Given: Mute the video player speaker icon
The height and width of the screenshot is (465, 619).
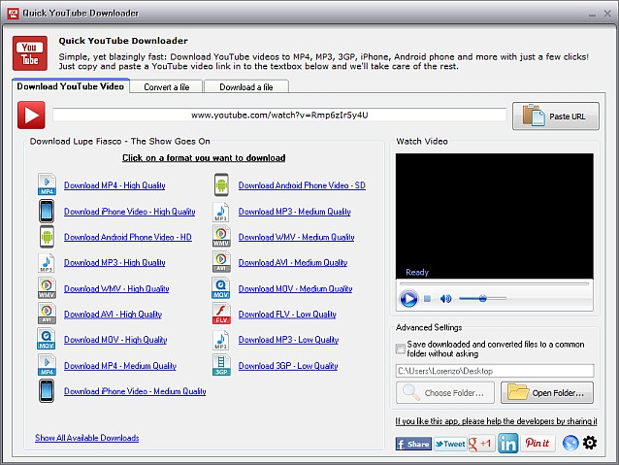Looking at the screenshot, I should click(x=445, y=299).
